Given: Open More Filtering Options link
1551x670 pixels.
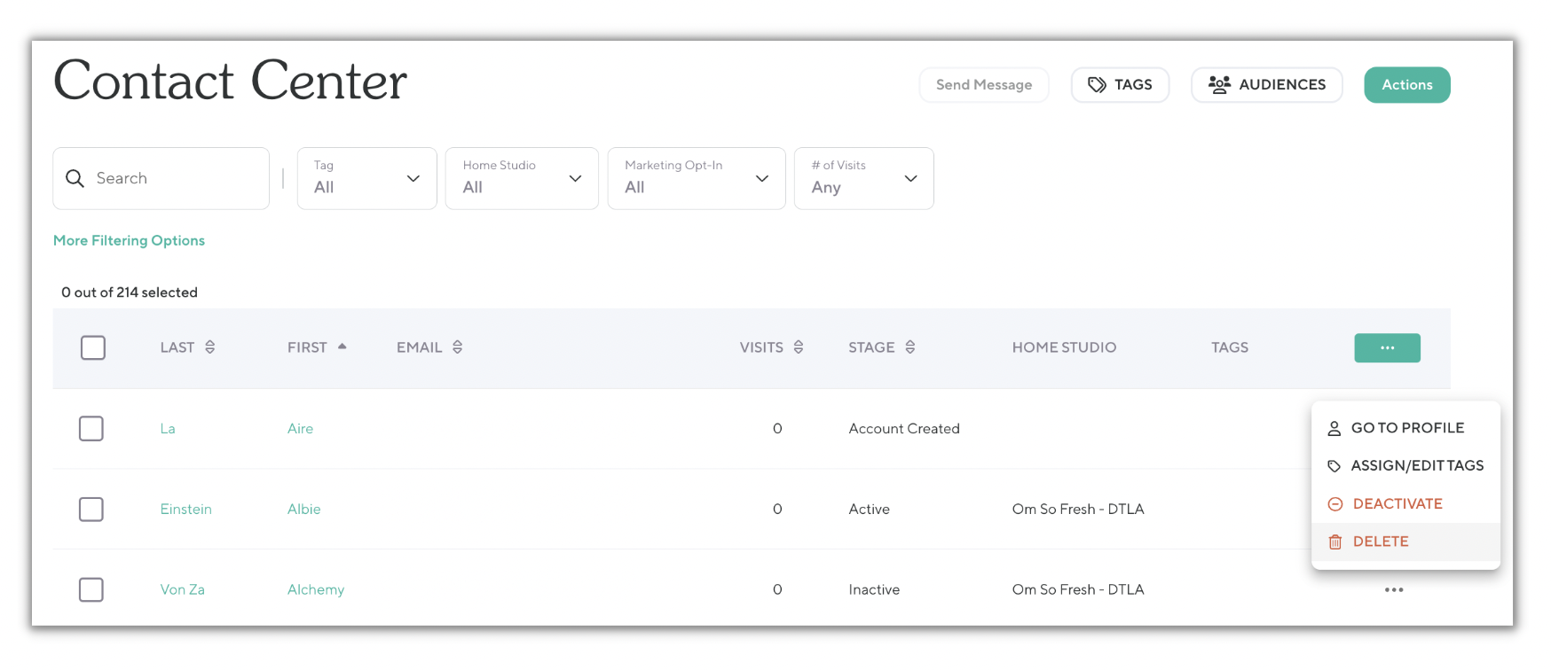Looking at the screenshot, I should pyautogui.click(x=130, y=240).
